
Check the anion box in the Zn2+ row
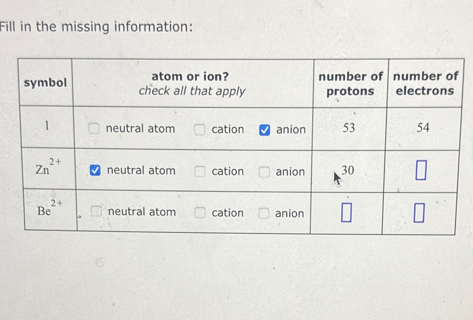tap(264, 172)
